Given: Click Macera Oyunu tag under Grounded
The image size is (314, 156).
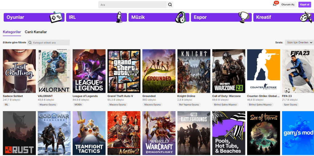Looking at the screenshot, I should pyautogui.click(x=152, y=104).
